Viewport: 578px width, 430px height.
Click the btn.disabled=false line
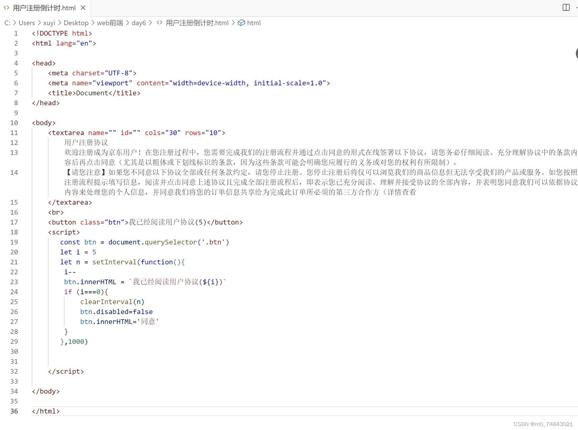click(x=116, y=312)
